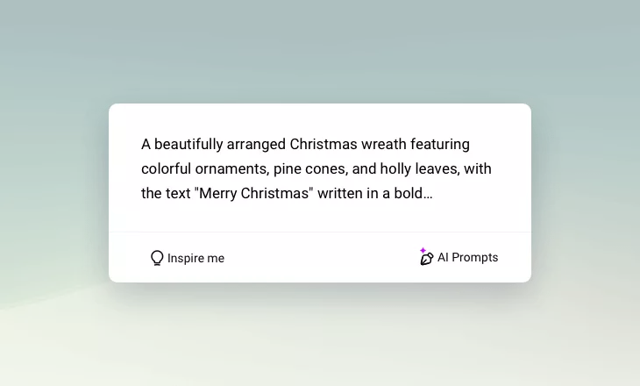Place cursor on the word "wreath"
The height and width of the screenshot is (386, 640).
tap(384, 144)
